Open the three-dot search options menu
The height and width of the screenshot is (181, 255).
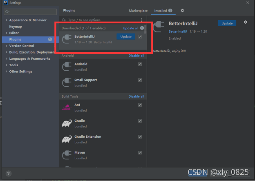(141, 20)
